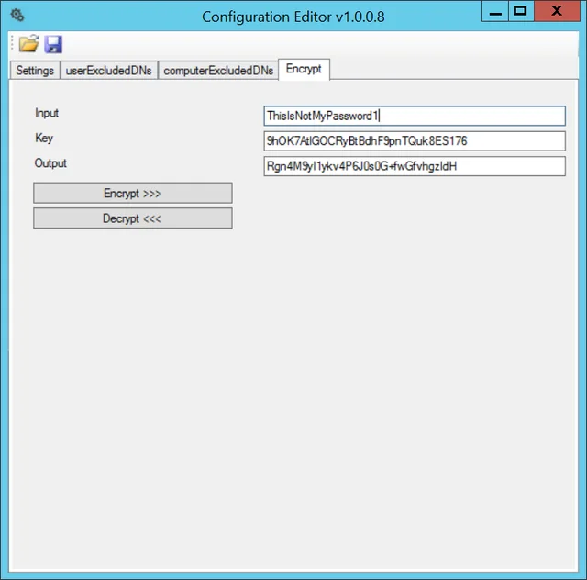This screenshot has height=580, width=587.
Task: Maximize the Configuration Editor window
Action: [521, 11]
